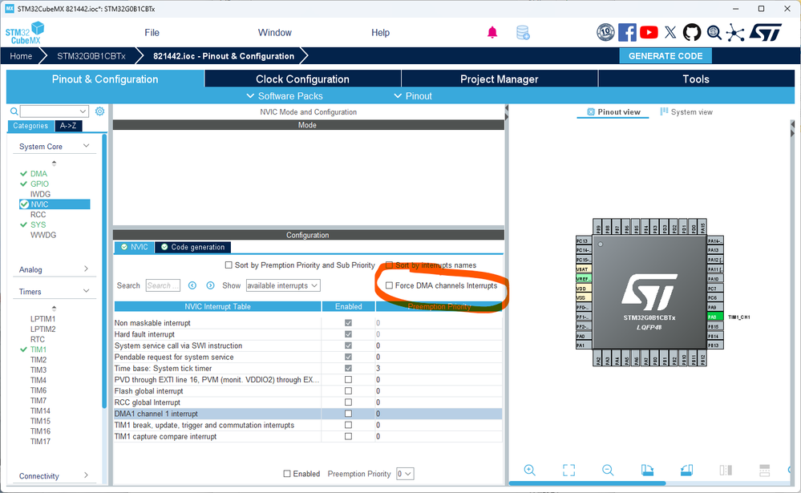Viewport: 801px width, 493px height.
Task: Click STM32G0B1CBTx breadcrumb
Action: pos(91,56)
